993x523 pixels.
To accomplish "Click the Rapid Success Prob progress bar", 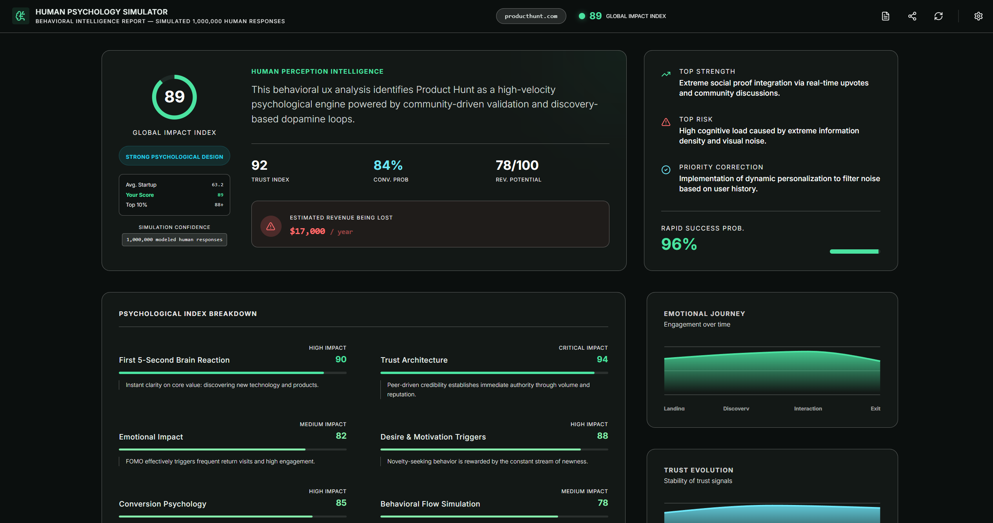I will click(x=854, y=251).
